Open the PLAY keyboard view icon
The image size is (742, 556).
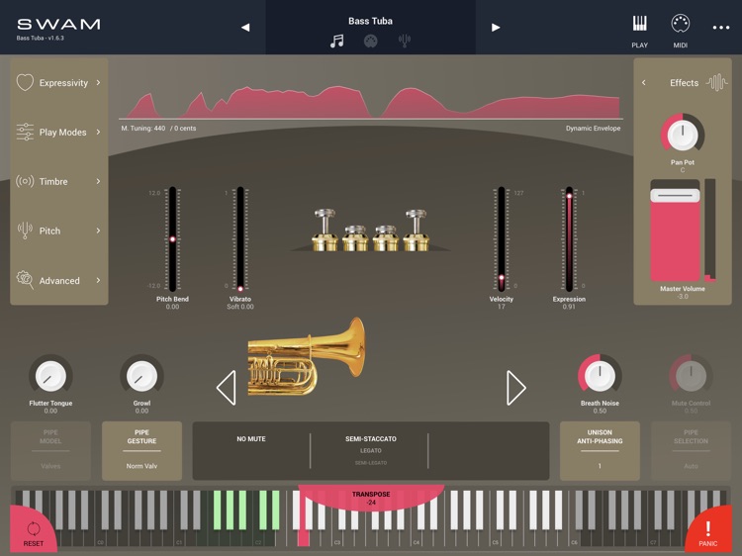[639, 24]
